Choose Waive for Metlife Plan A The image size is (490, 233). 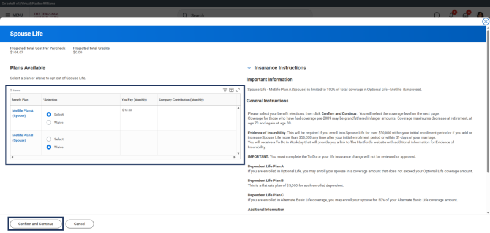[49, 123]
